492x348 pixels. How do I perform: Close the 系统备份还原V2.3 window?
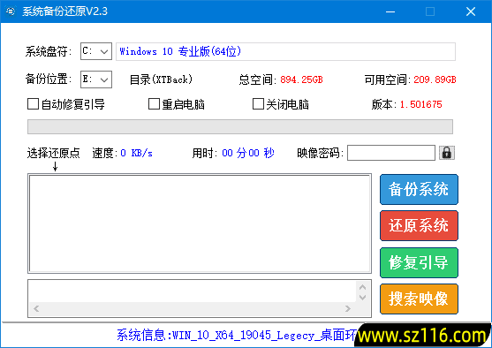click(x=471, y=11)
